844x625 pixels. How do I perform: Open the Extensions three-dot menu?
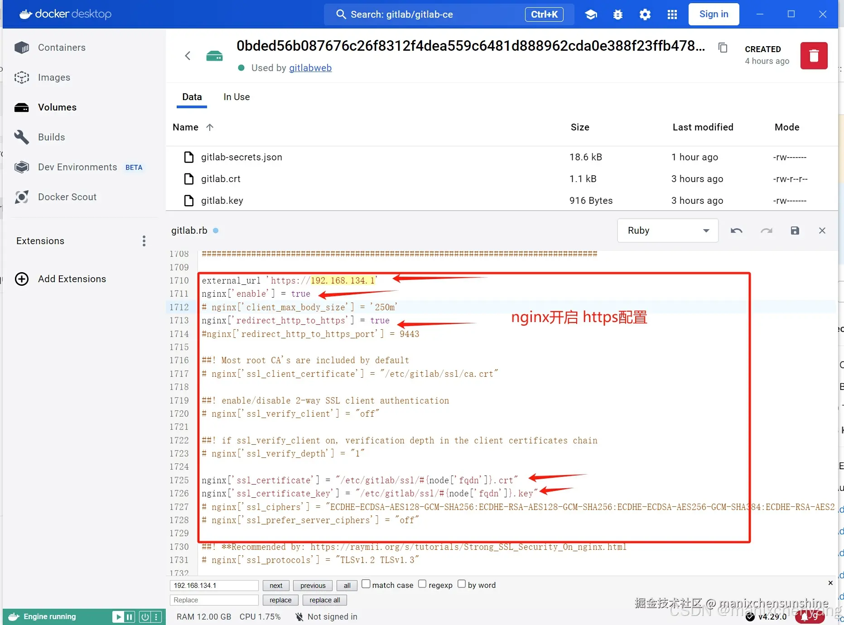click(x=144, y=241)
